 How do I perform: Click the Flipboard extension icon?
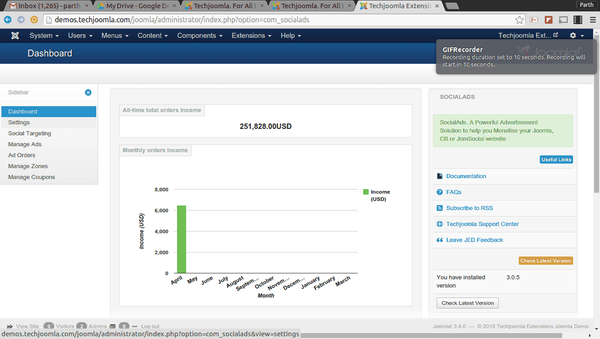(549, 20)
